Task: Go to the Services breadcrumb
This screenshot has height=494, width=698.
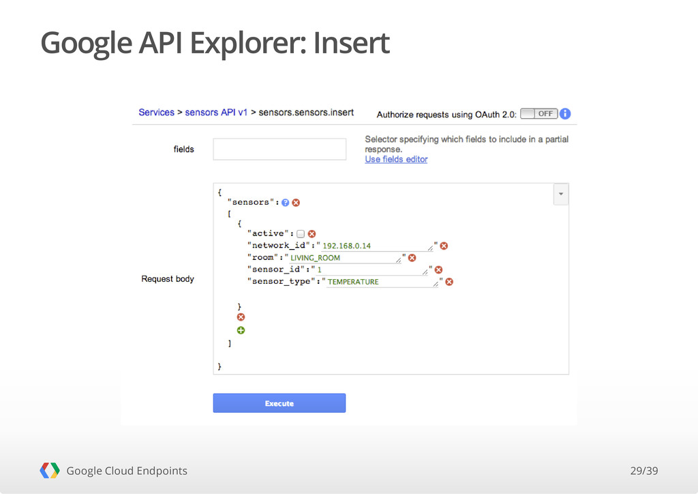Action: (156, 113)
